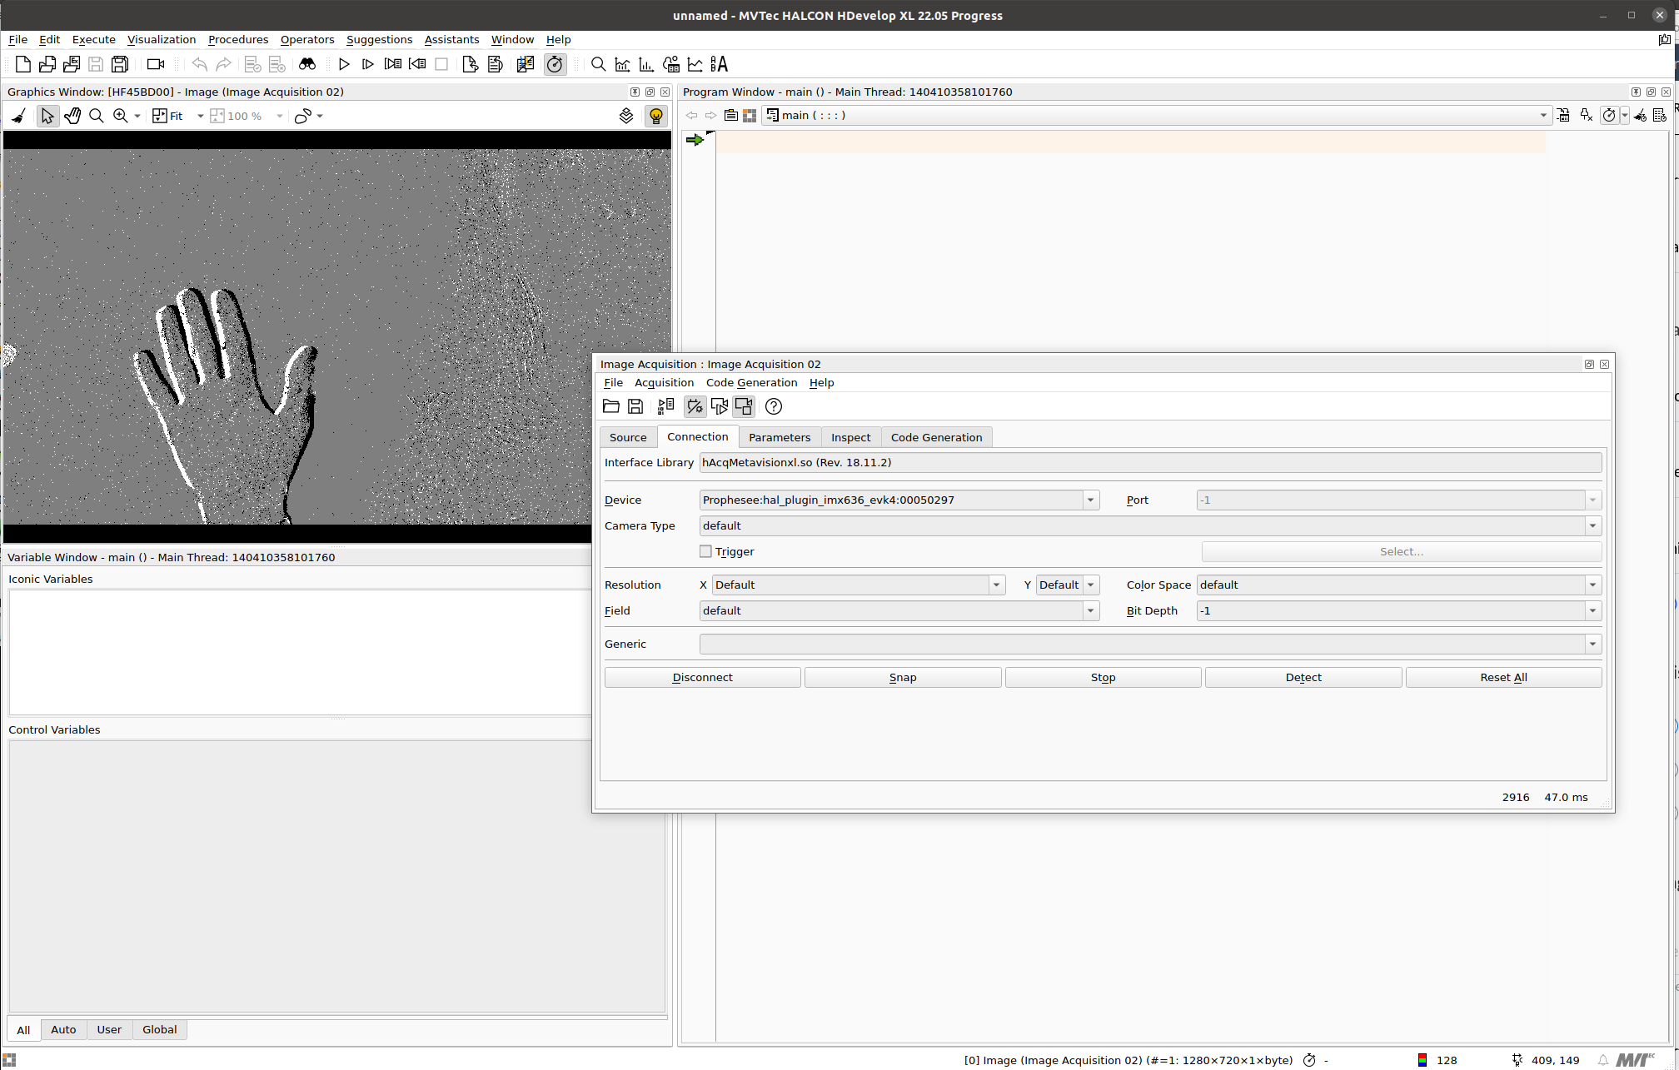Activate zoom-in tool in Graphics Window
Screen dimensions: 1679x1070
click(x=121, y=116)
